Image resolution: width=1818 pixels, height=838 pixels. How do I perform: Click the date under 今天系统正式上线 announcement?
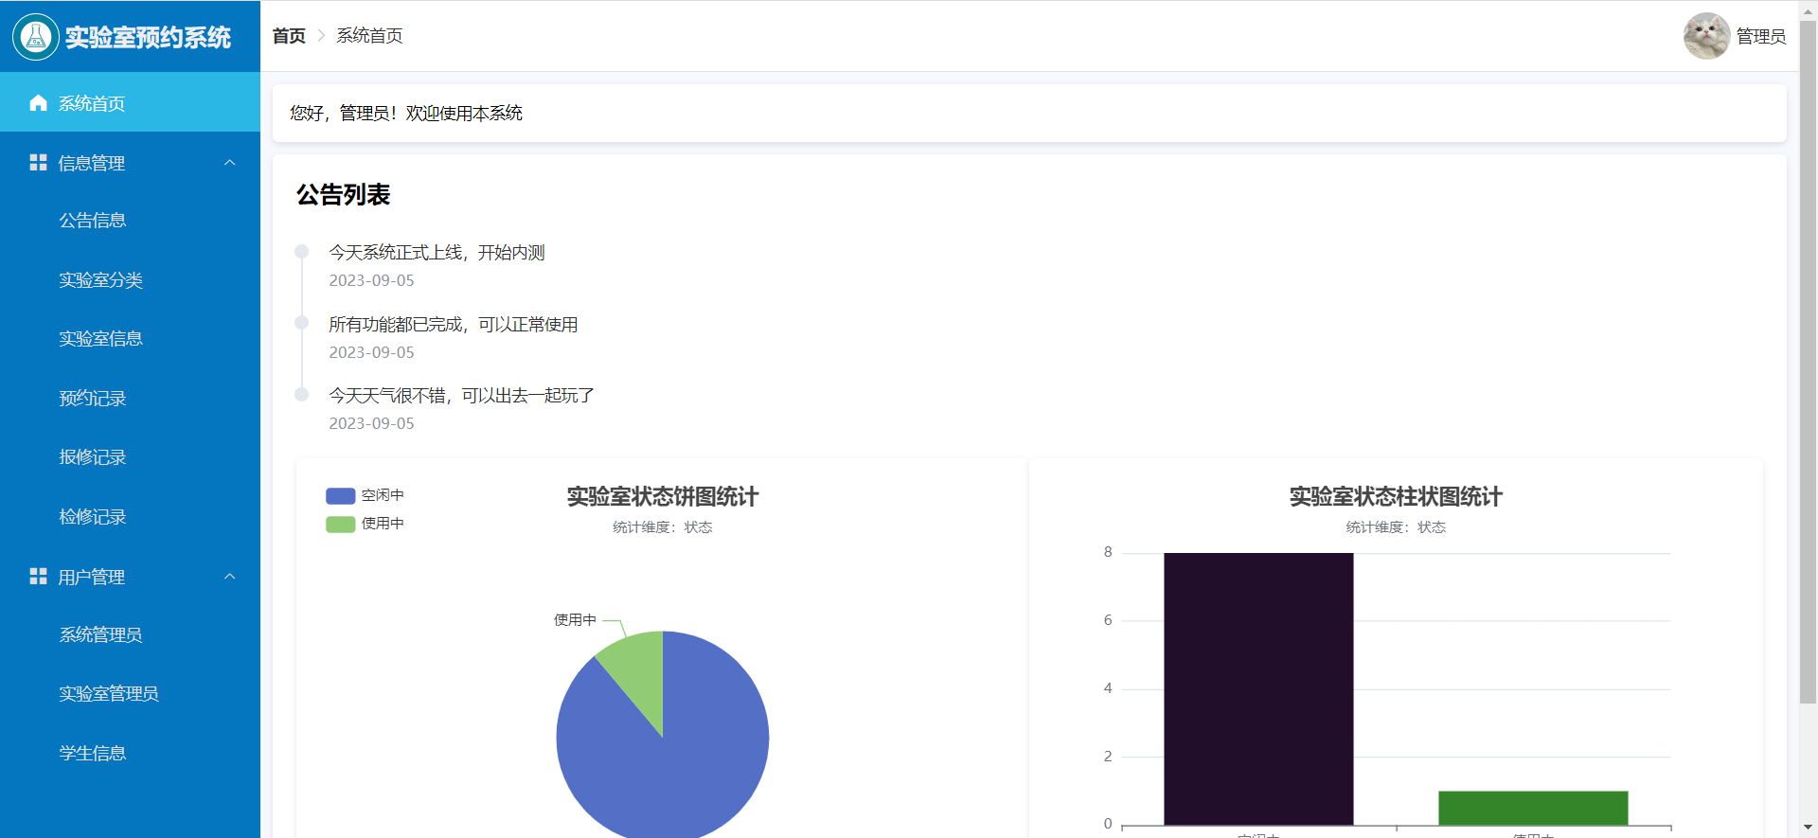tap(371, 281)
